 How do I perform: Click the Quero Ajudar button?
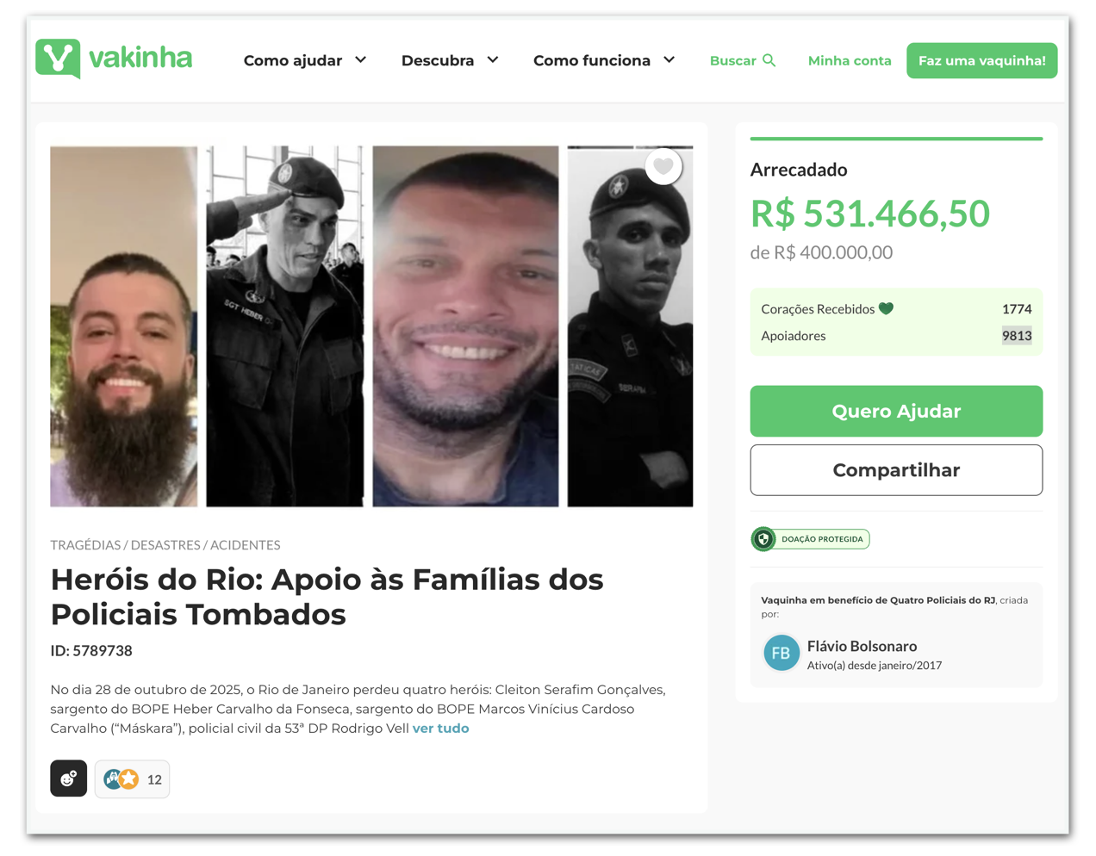896,411
